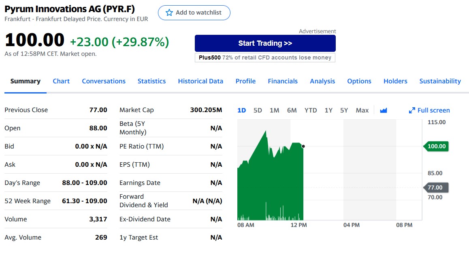Show year-to-date chart range

point(311,110)
